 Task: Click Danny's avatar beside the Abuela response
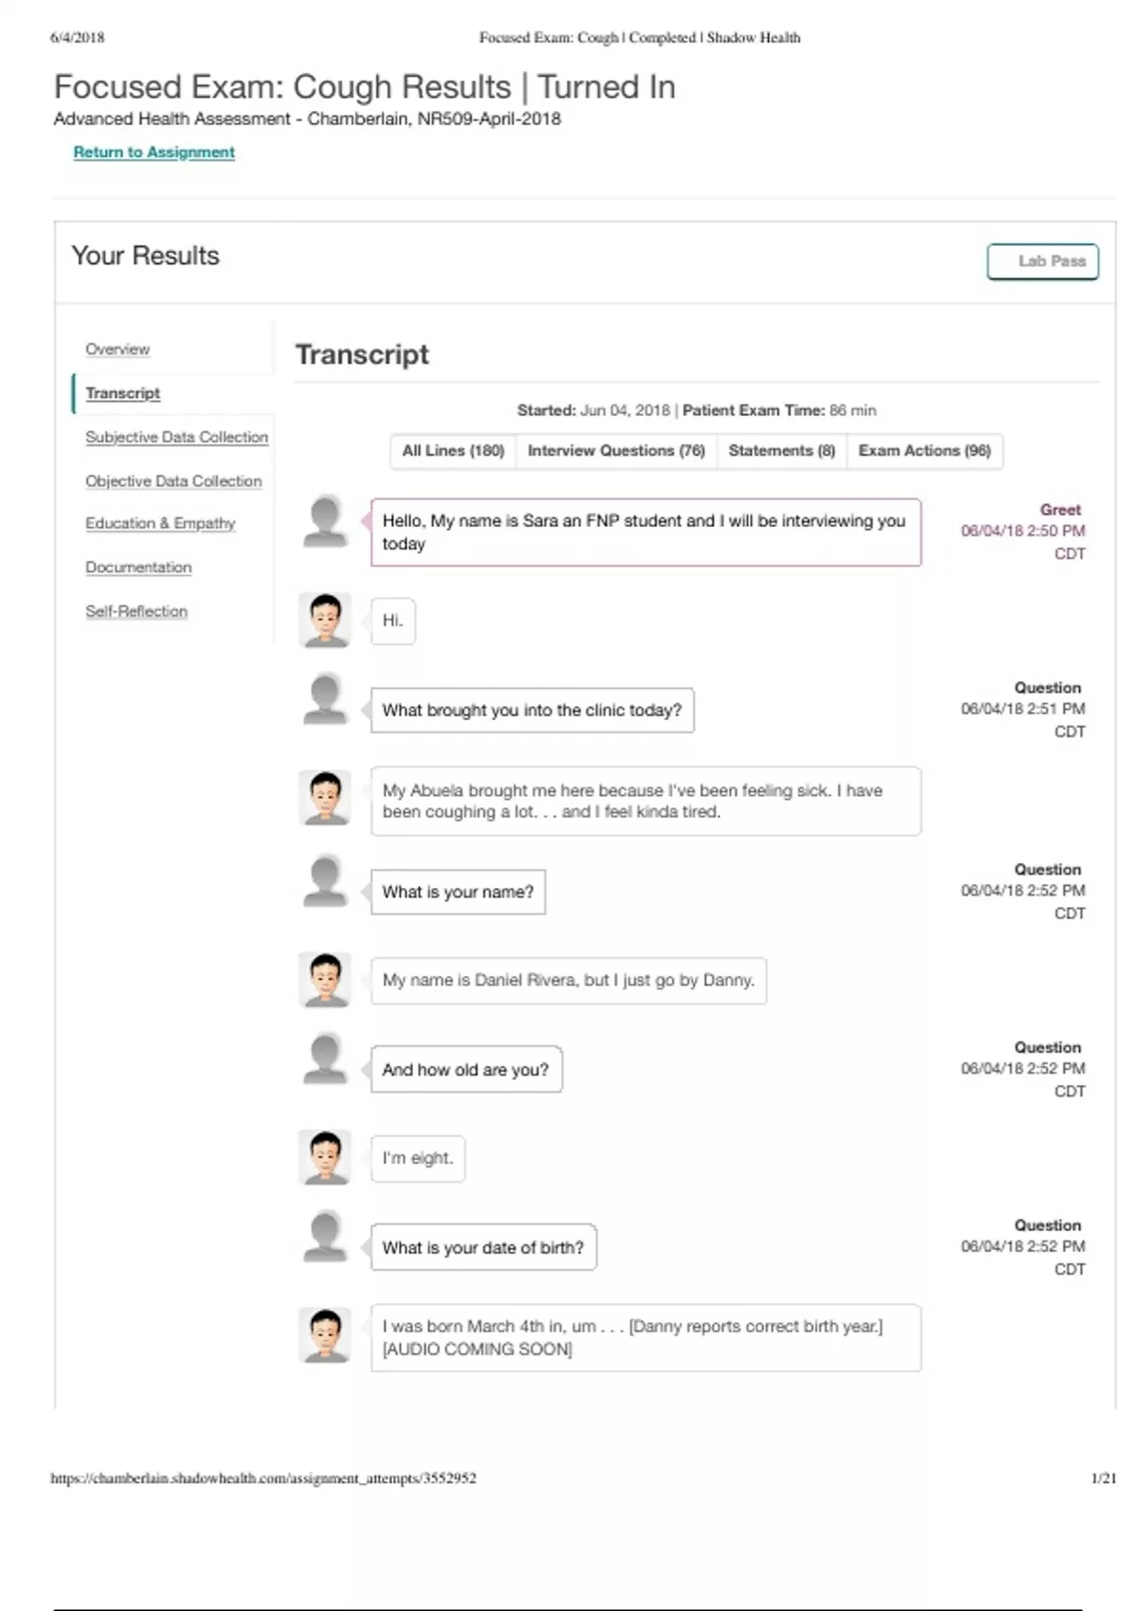[x=325, y=797]
